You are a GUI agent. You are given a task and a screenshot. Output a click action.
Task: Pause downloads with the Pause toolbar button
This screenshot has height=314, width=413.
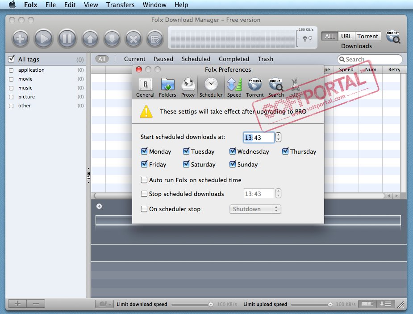pyautogui.click(x=67, y=39)
